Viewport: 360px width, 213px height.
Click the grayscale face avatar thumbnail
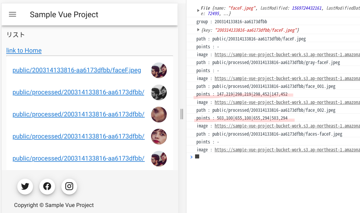(159, 92)
